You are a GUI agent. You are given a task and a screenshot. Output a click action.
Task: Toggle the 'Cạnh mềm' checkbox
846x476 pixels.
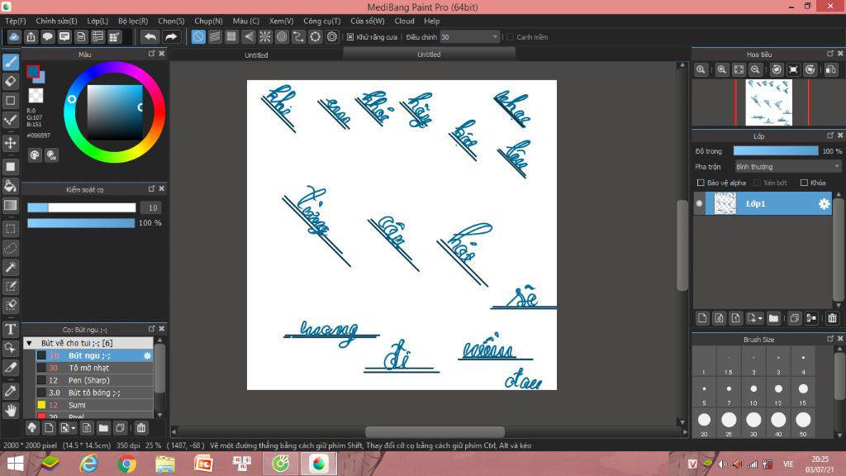(510, 36)
